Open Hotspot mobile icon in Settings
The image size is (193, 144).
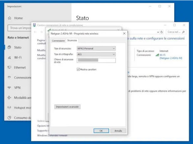(9, 108)
